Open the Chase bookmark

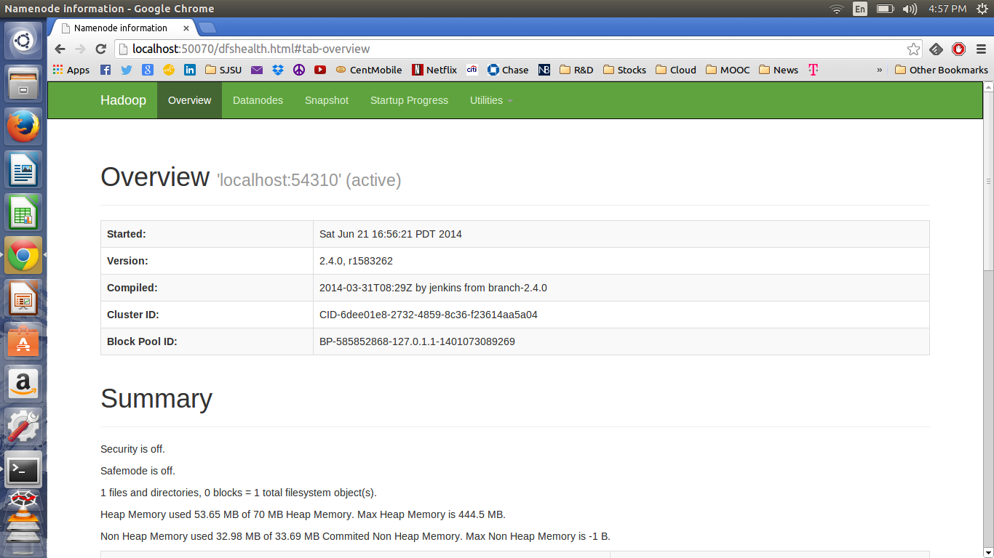508,70
